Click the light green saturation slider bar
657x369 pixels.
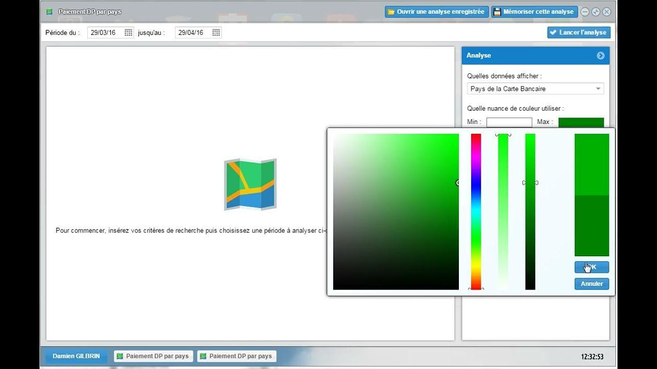[x=503, y=212]
